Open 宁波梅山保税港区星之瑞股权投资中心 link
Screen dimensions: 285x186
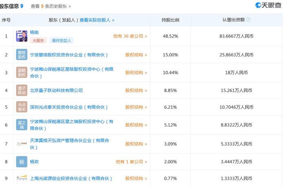coord(72,125)
